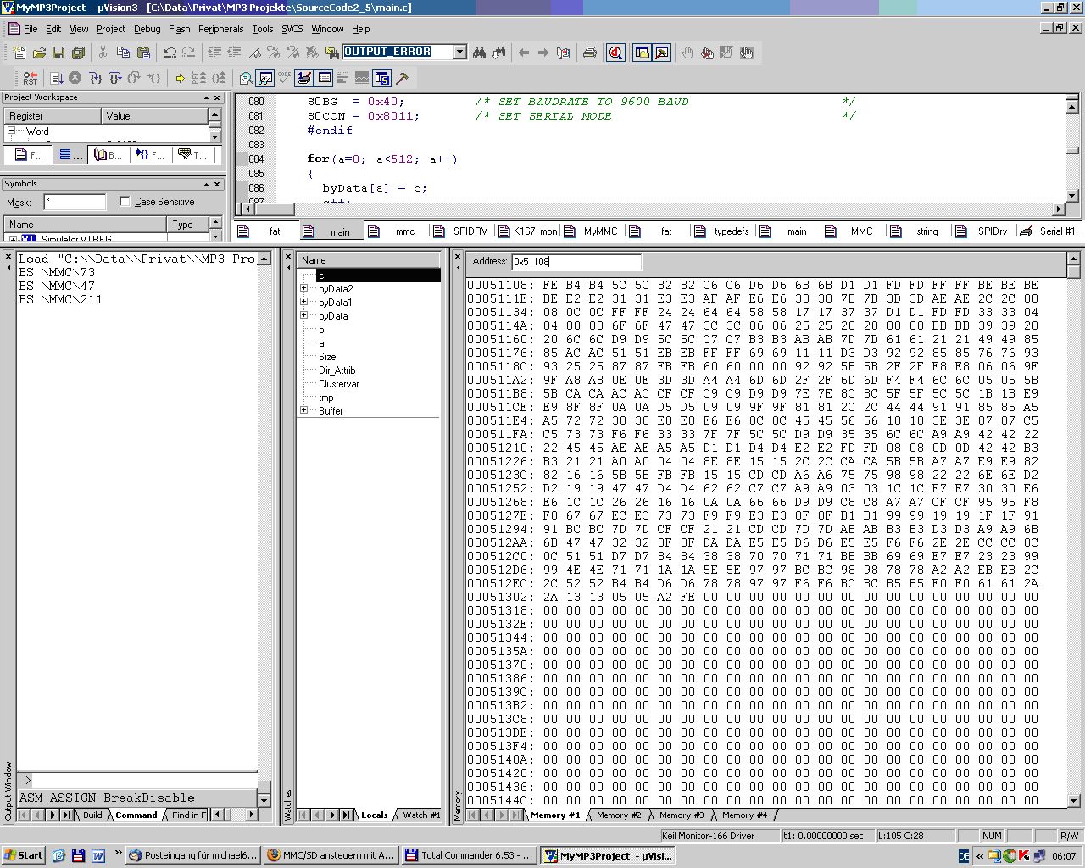The image size is (1085, 868).
Task: Toggle the Output Window icon
Action: click(x=662, y=53)
